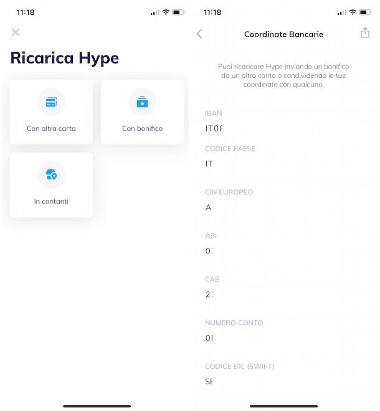The image size is (380, 411).
Task: Go back from Coordinate Bancarie
Action: coord(199,34)
